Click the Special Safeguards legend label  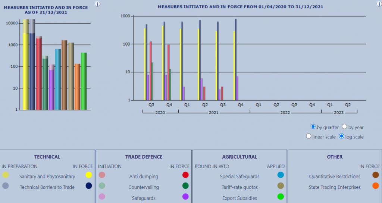240,177
